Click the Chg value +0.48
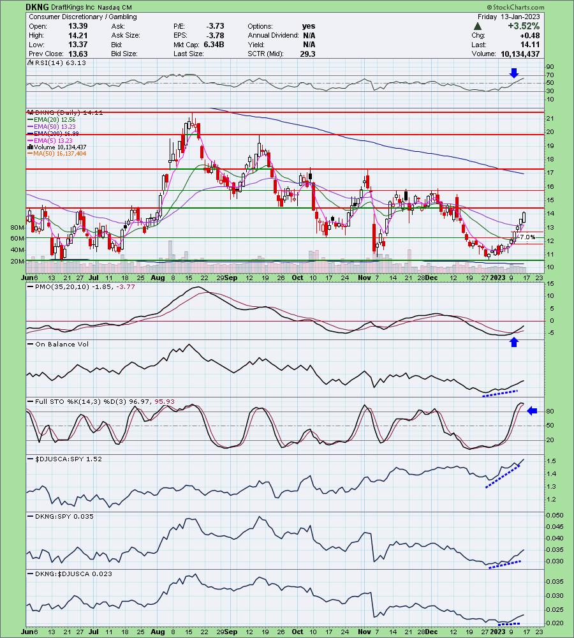Screen dimensions: 574x638 coord(529,35)
